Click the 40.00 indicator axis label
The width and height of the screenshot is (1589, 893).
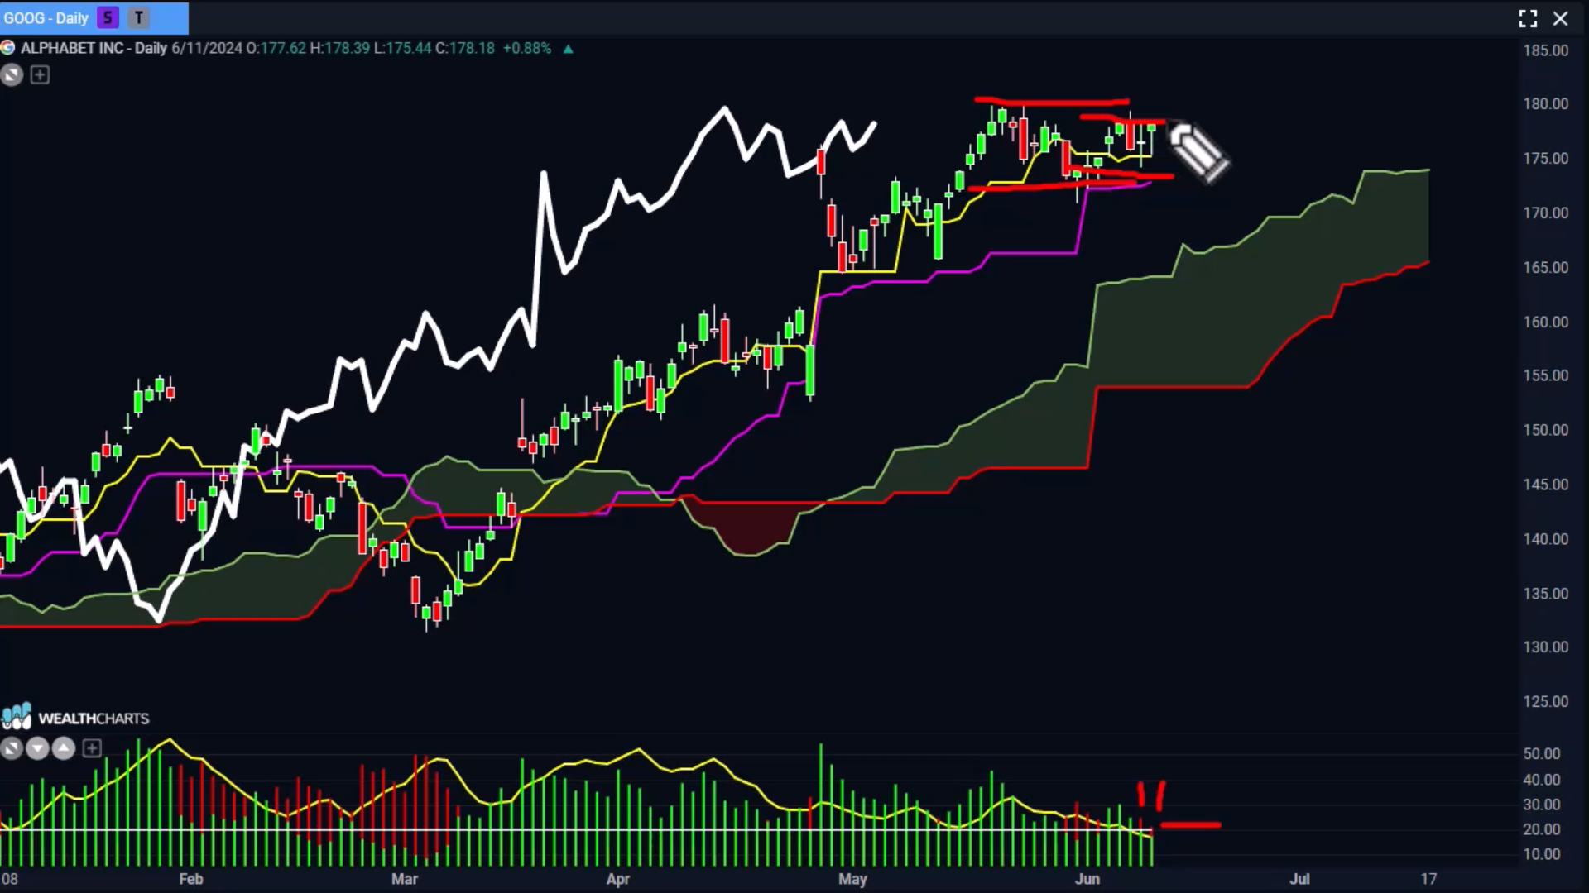pyautogui.click(x=1541, y=780)
